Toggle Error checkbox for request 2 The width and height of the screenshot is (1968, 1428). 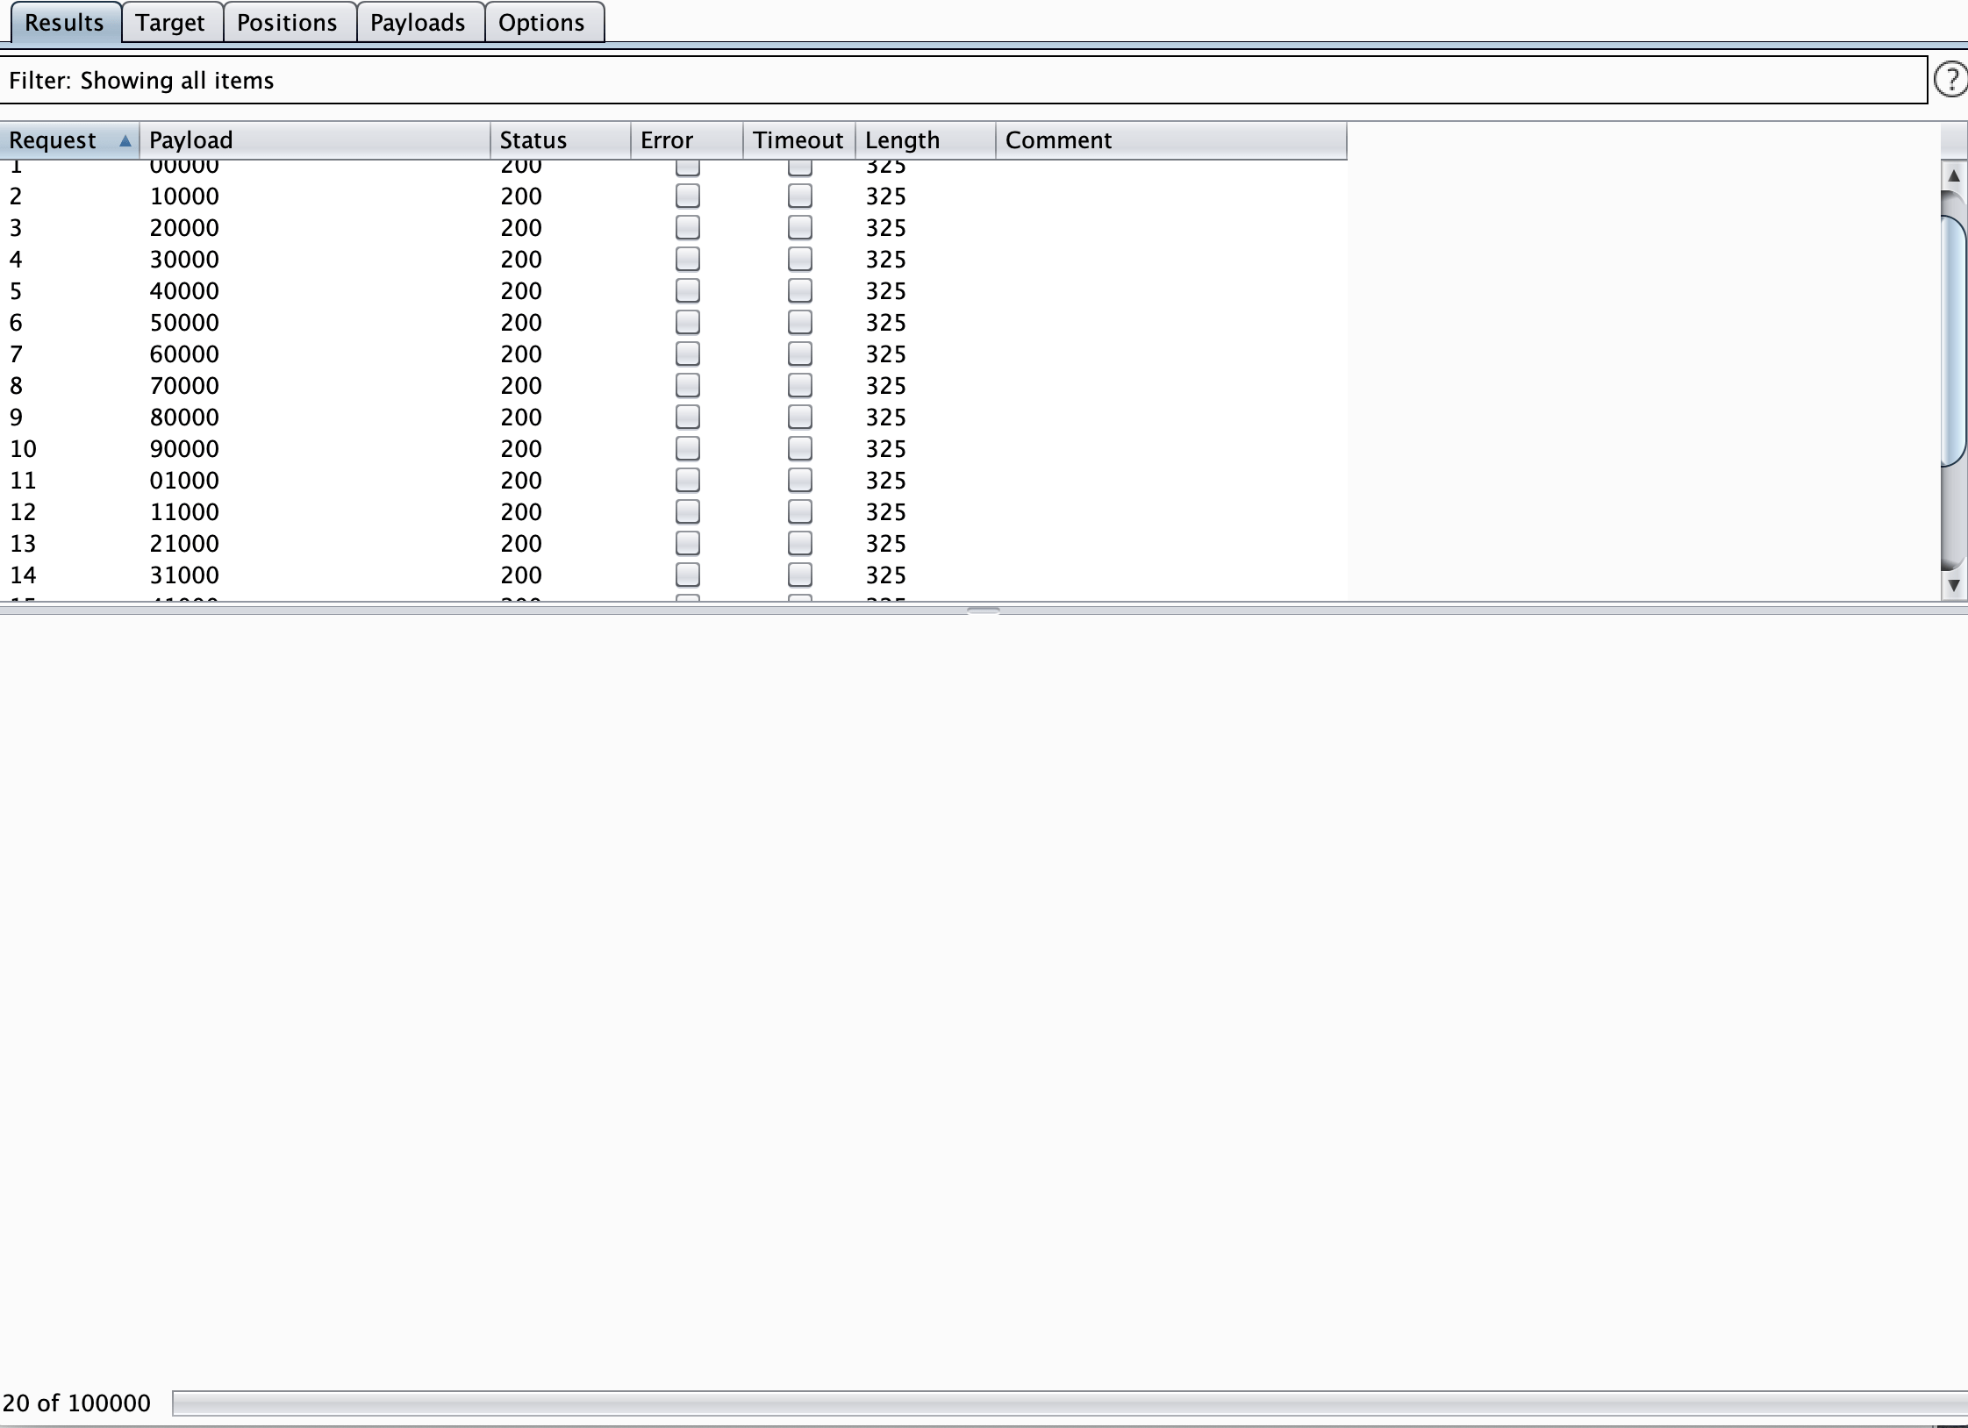(x=687, y=196)
